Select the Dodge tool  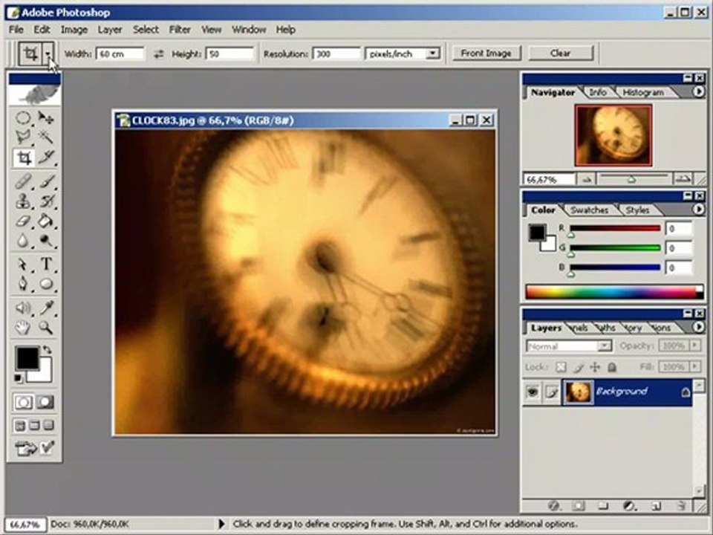click(x=45, y=240)
